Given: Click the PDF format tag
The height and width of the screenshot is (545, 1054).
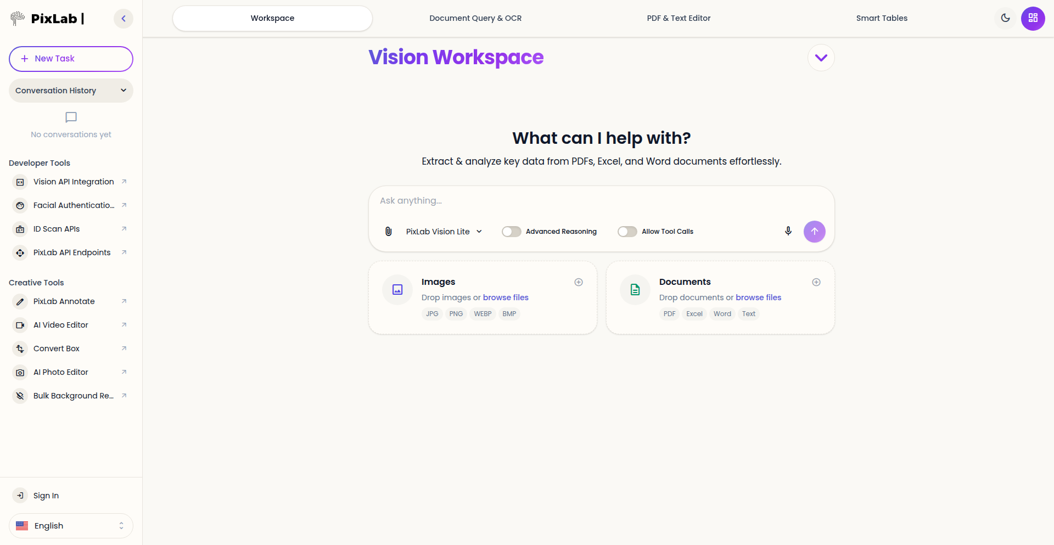Looking at the screenshot, I should click(669, 314).
